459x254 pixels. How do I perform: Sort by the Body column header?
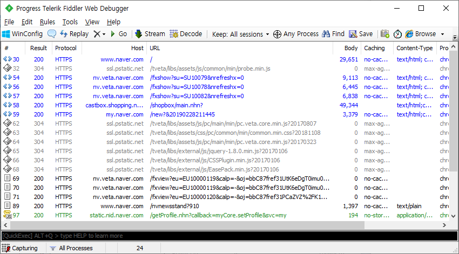click(x=347, y=48)
